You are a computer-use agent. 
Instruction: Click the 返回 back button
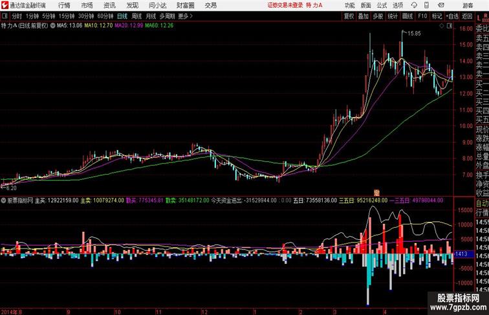(467, 16)
